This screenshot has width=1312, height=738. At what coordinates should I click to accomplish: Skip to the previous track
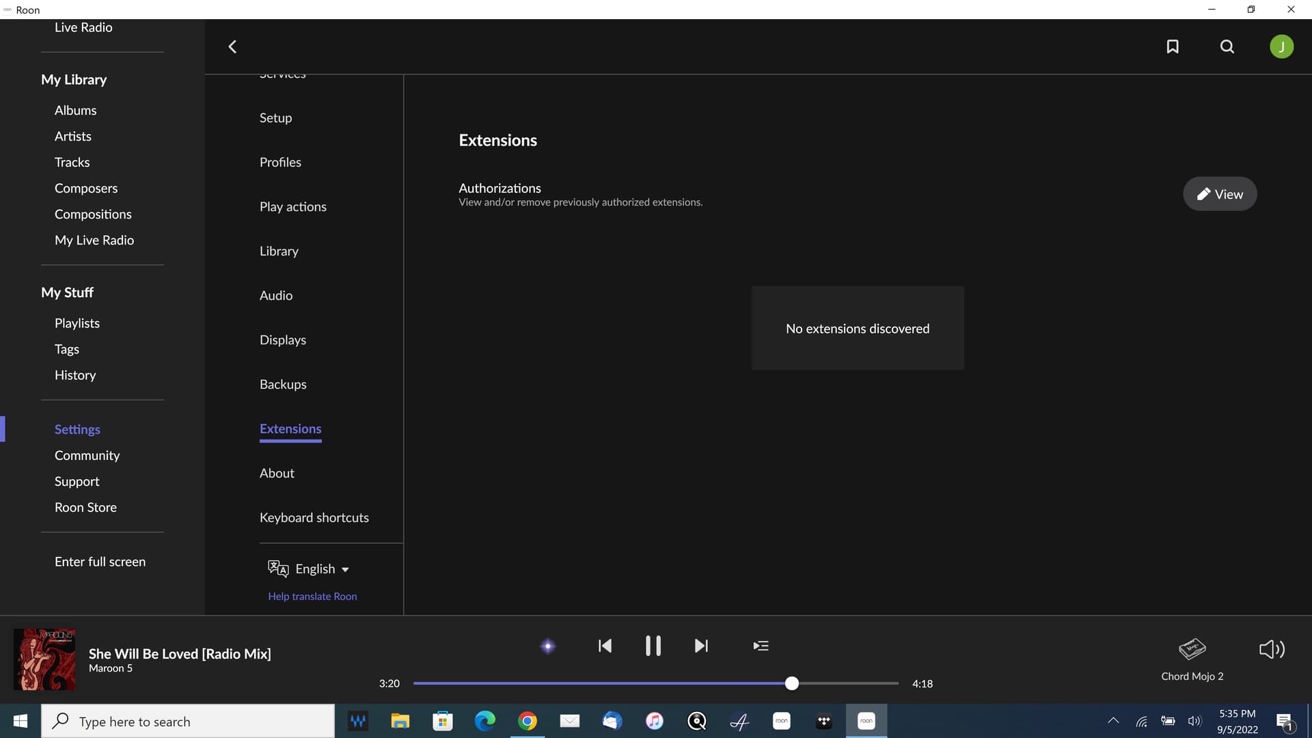pos(605,646)
